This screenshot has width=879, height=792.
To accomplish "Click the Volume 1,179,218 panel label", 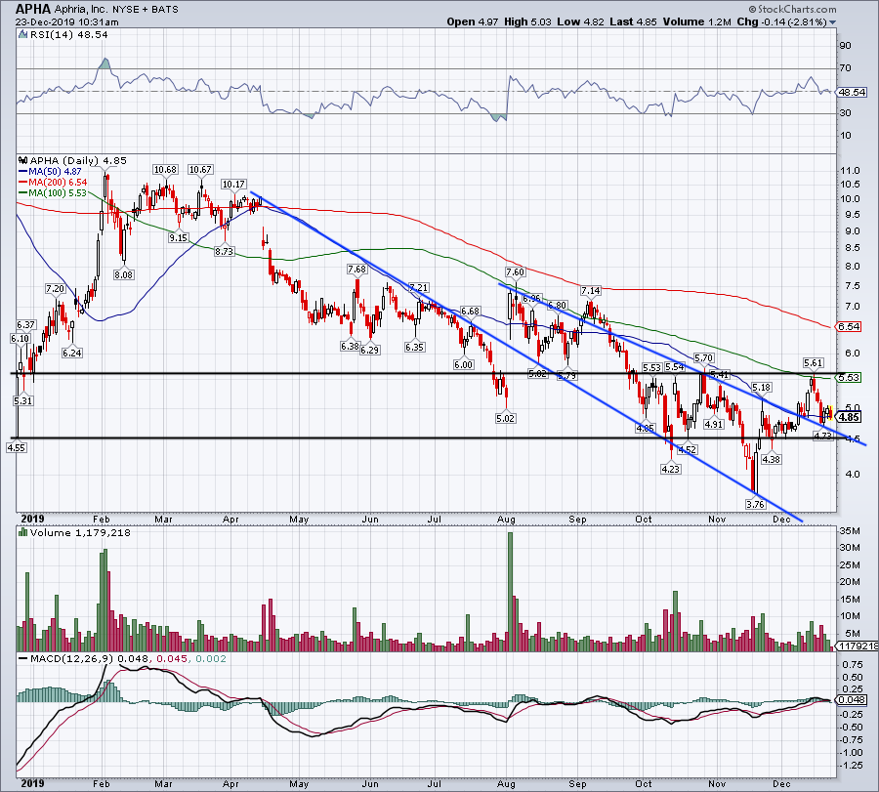I will (x=80, y=532).
